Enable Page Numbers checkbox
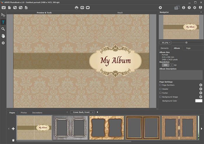The height and width of the screenshot is (144, 204). point(160,85)
